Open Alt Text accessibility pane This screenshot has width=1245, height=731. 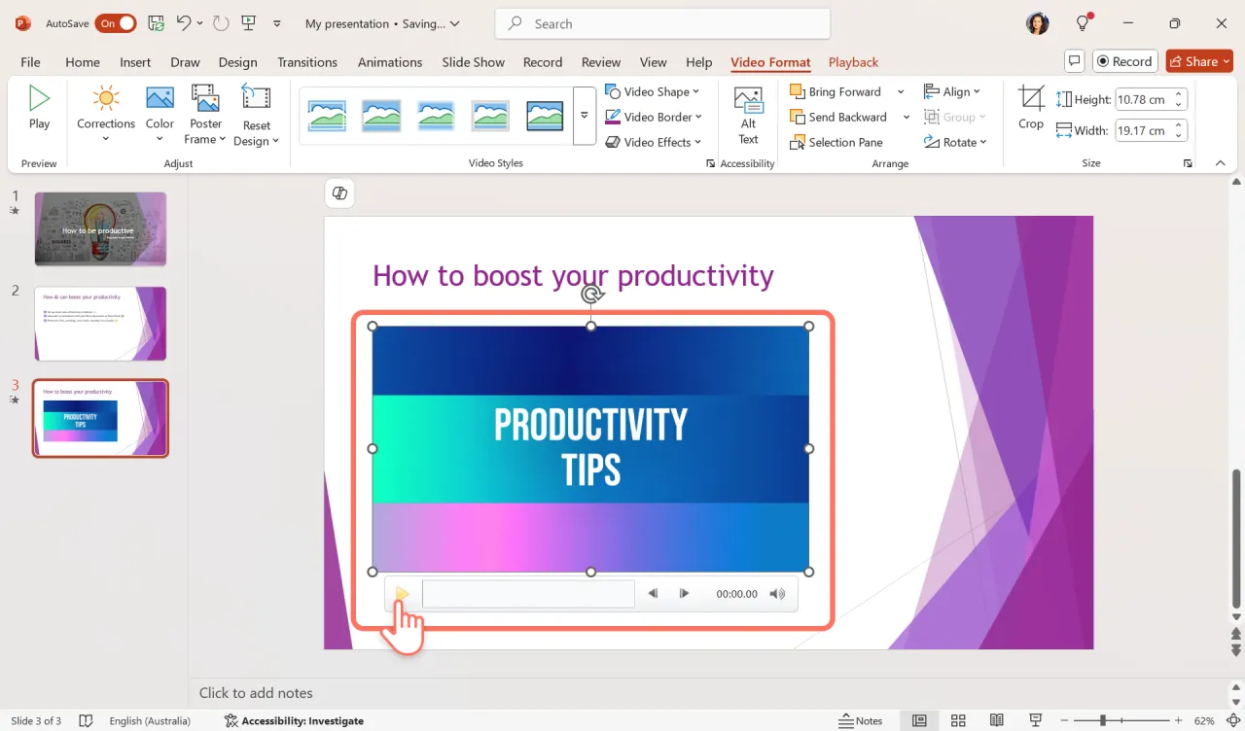748,114
